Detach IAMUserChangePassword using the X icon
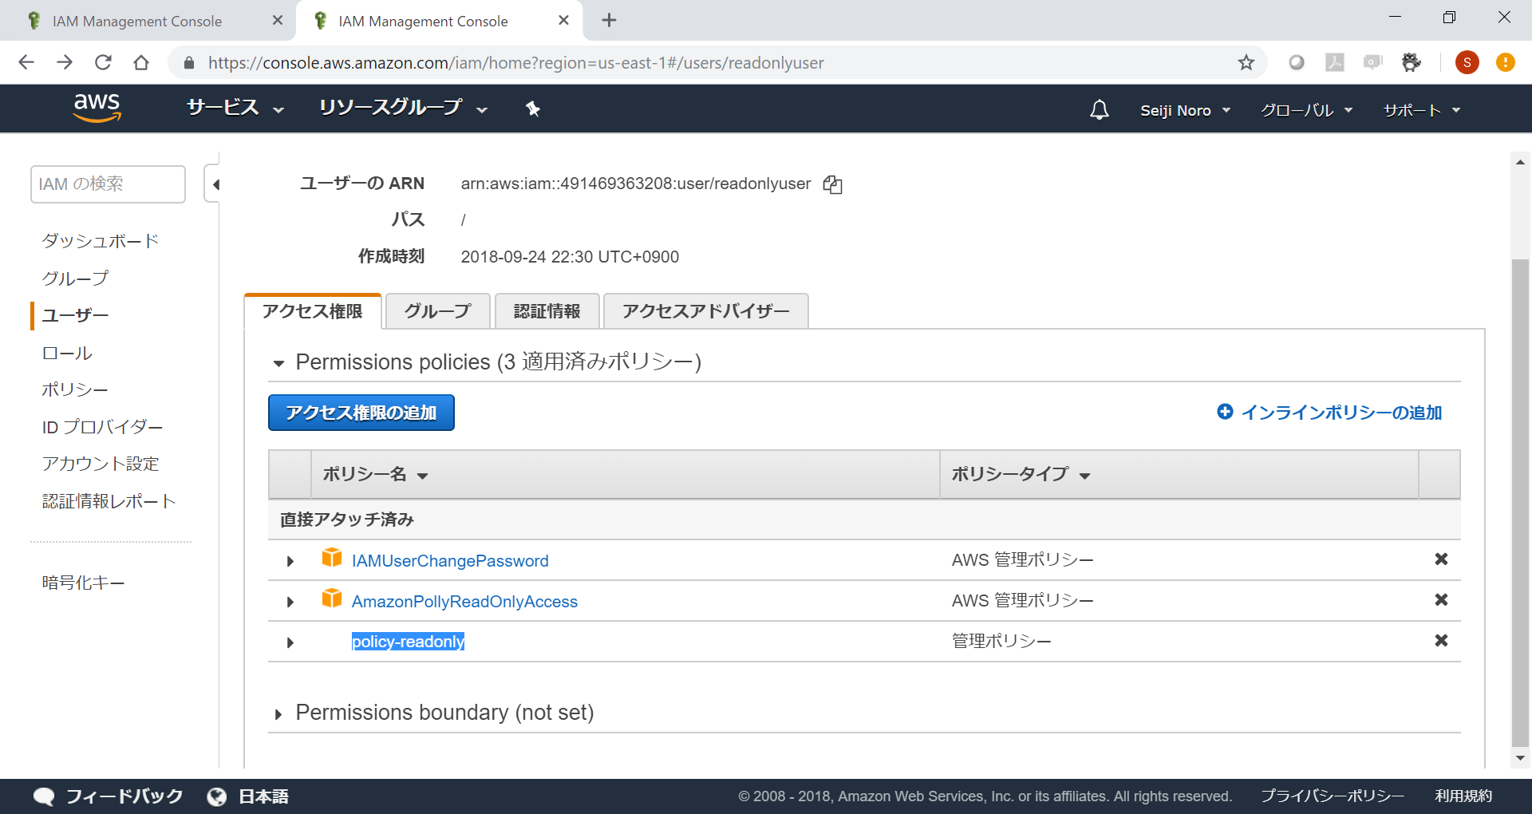The width and height of the screenshot is (1532, 814). (x=1441, y=559)
